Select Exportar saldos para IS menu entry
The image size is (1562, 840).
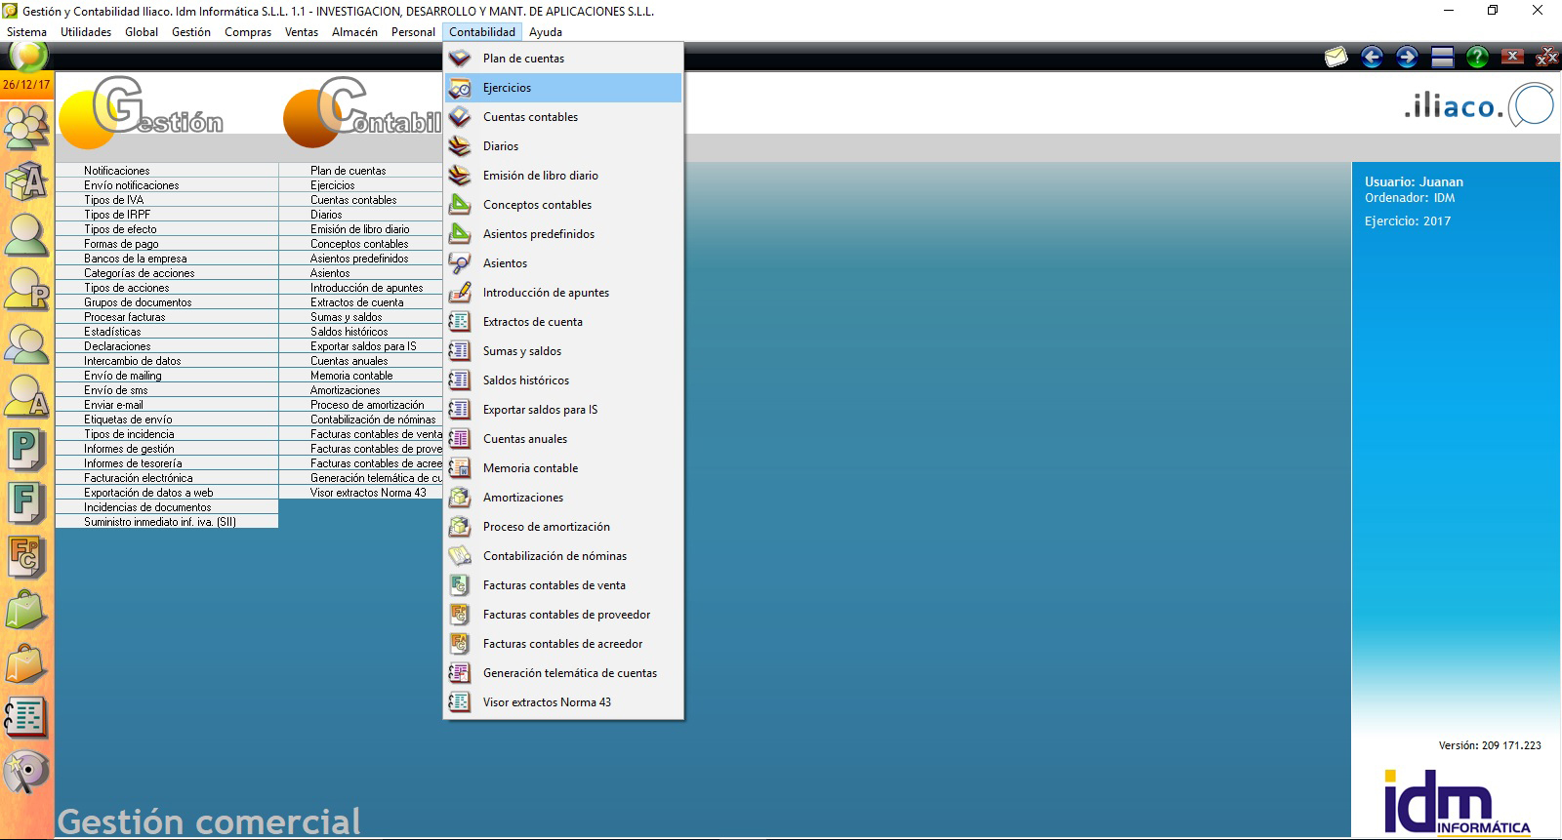563,410
